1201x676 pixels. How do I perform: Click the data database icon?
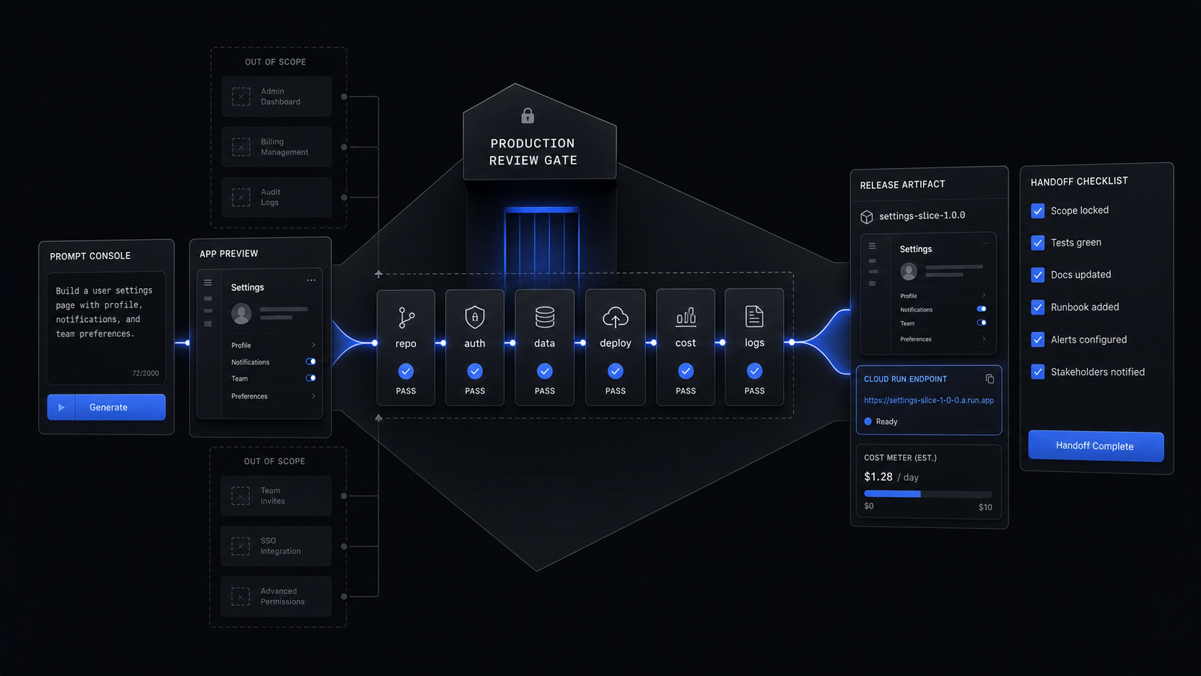[544, 317]
